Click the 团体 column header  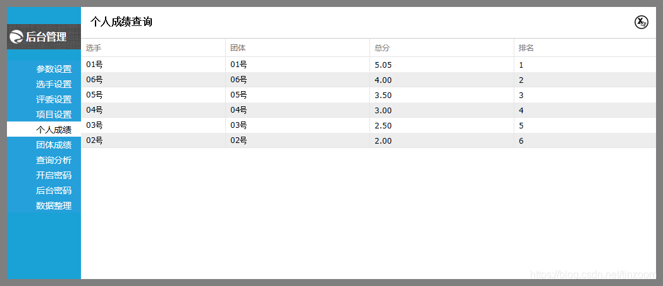[x=297, y=48]
